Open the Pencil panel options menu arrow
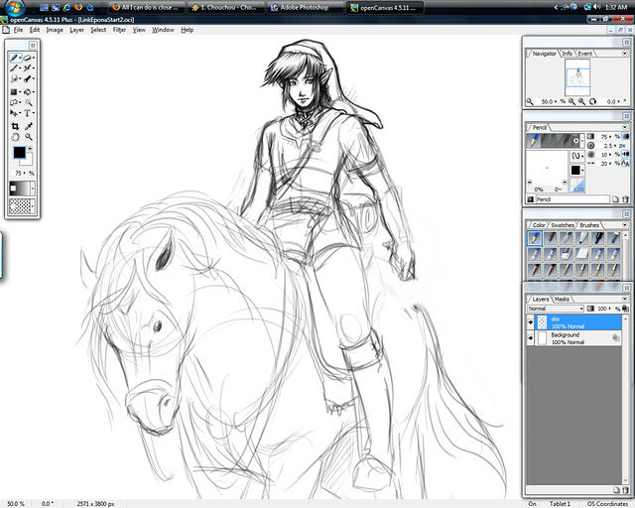This screenshot has height=508, width=635. pyautogui.click(x=624, y=127)
